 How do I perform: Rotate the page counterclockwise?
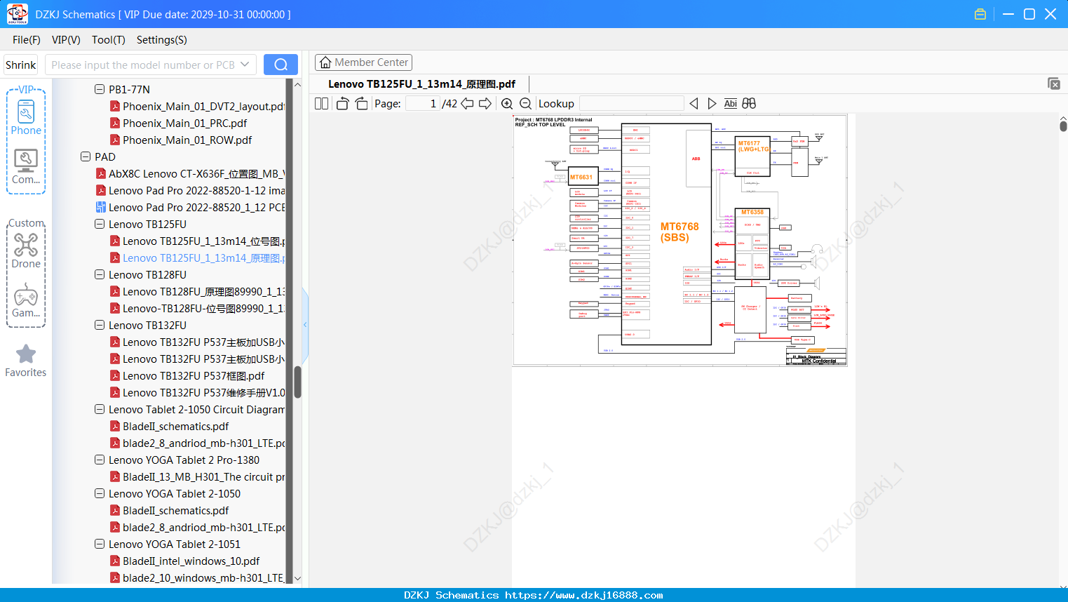[342, 104]
